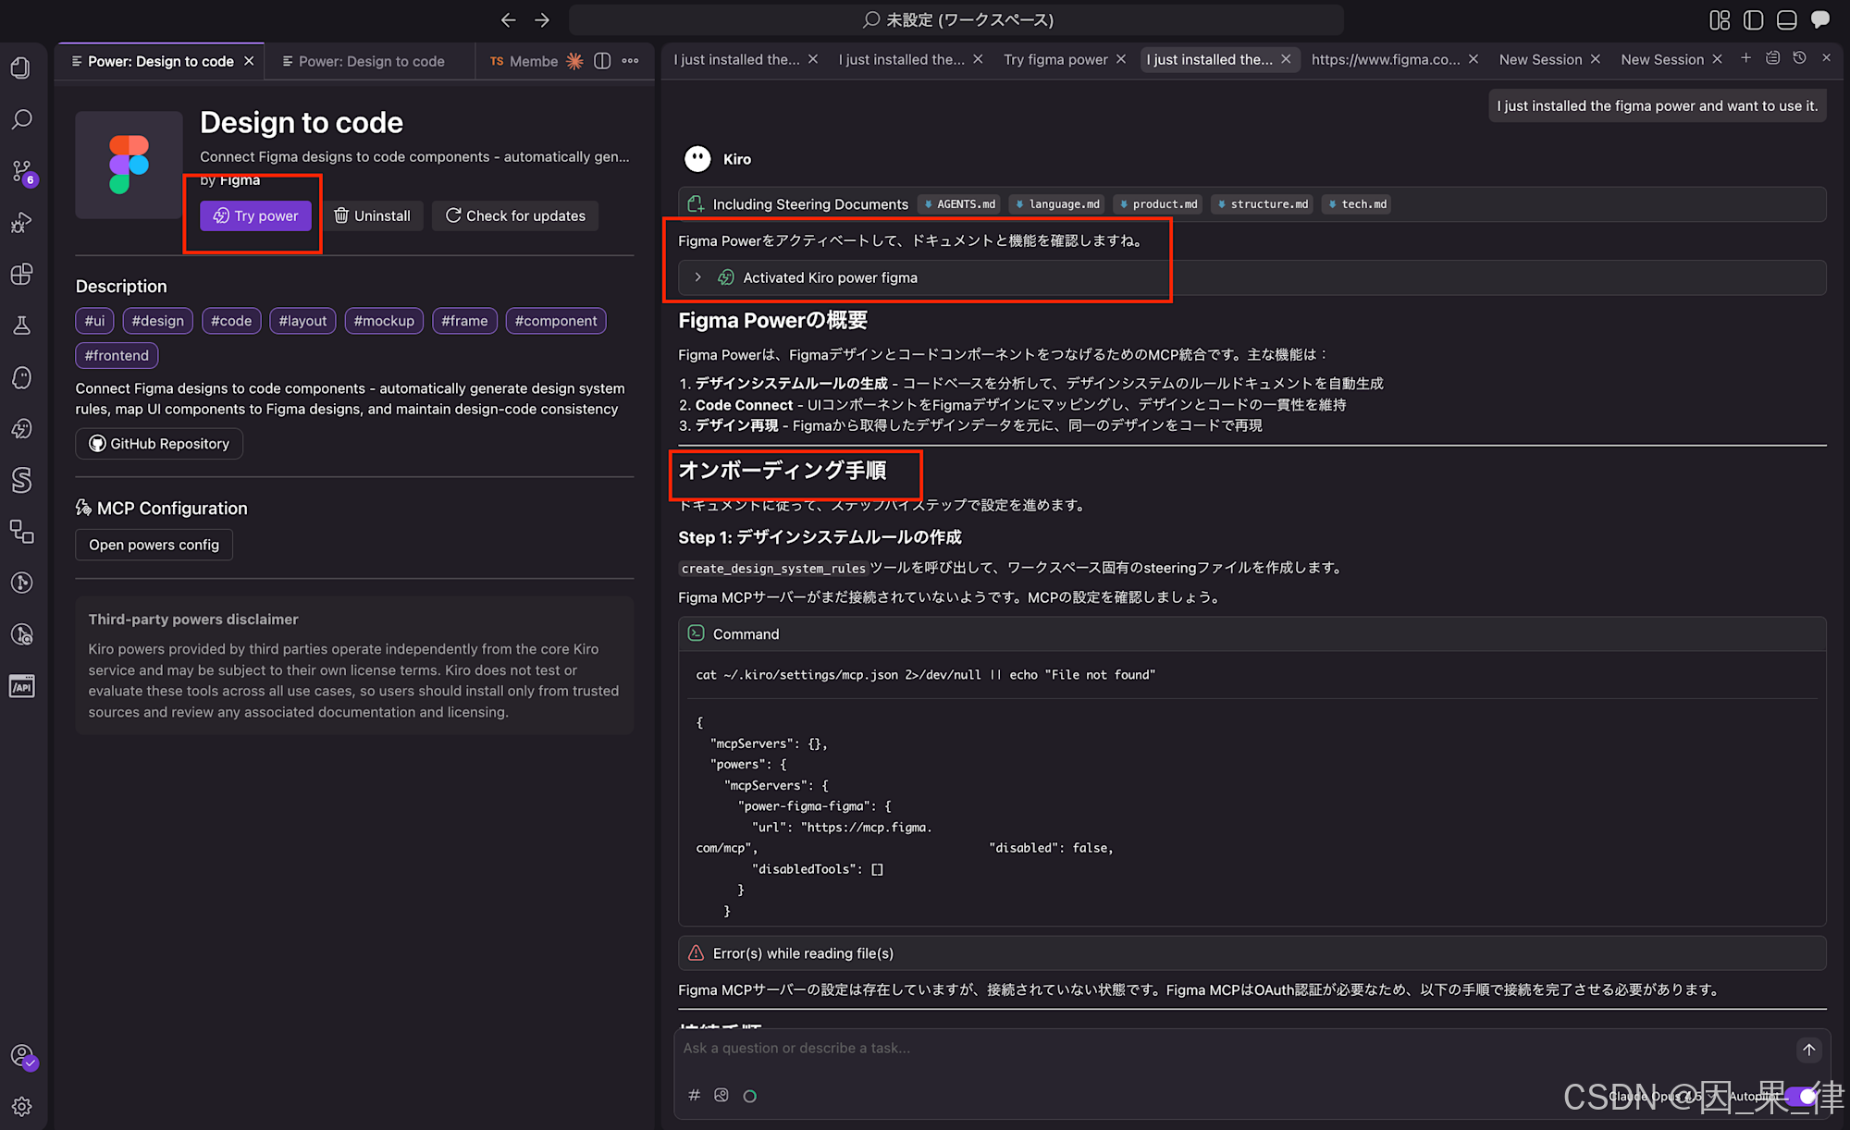Insert context with the # icon
This screenshot has height=1130, width=1850.
(694, 1096)
